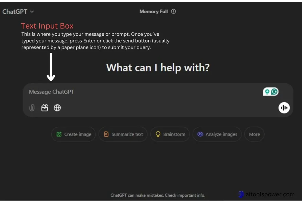Click the info icon beside Memory Full
This screenshot has width=302, height=201.
click(x=173, y=11)
